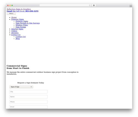
Task: Open a new tab with plus icon
Action: coord(131,6)
